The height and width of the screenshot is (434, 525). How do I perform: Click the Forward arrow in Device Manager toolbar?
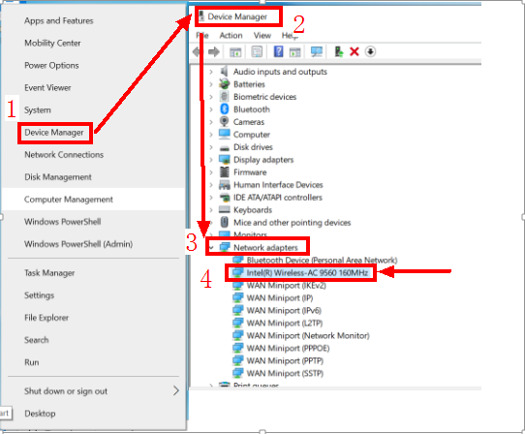pyautogui.click(x=214, y=51)
